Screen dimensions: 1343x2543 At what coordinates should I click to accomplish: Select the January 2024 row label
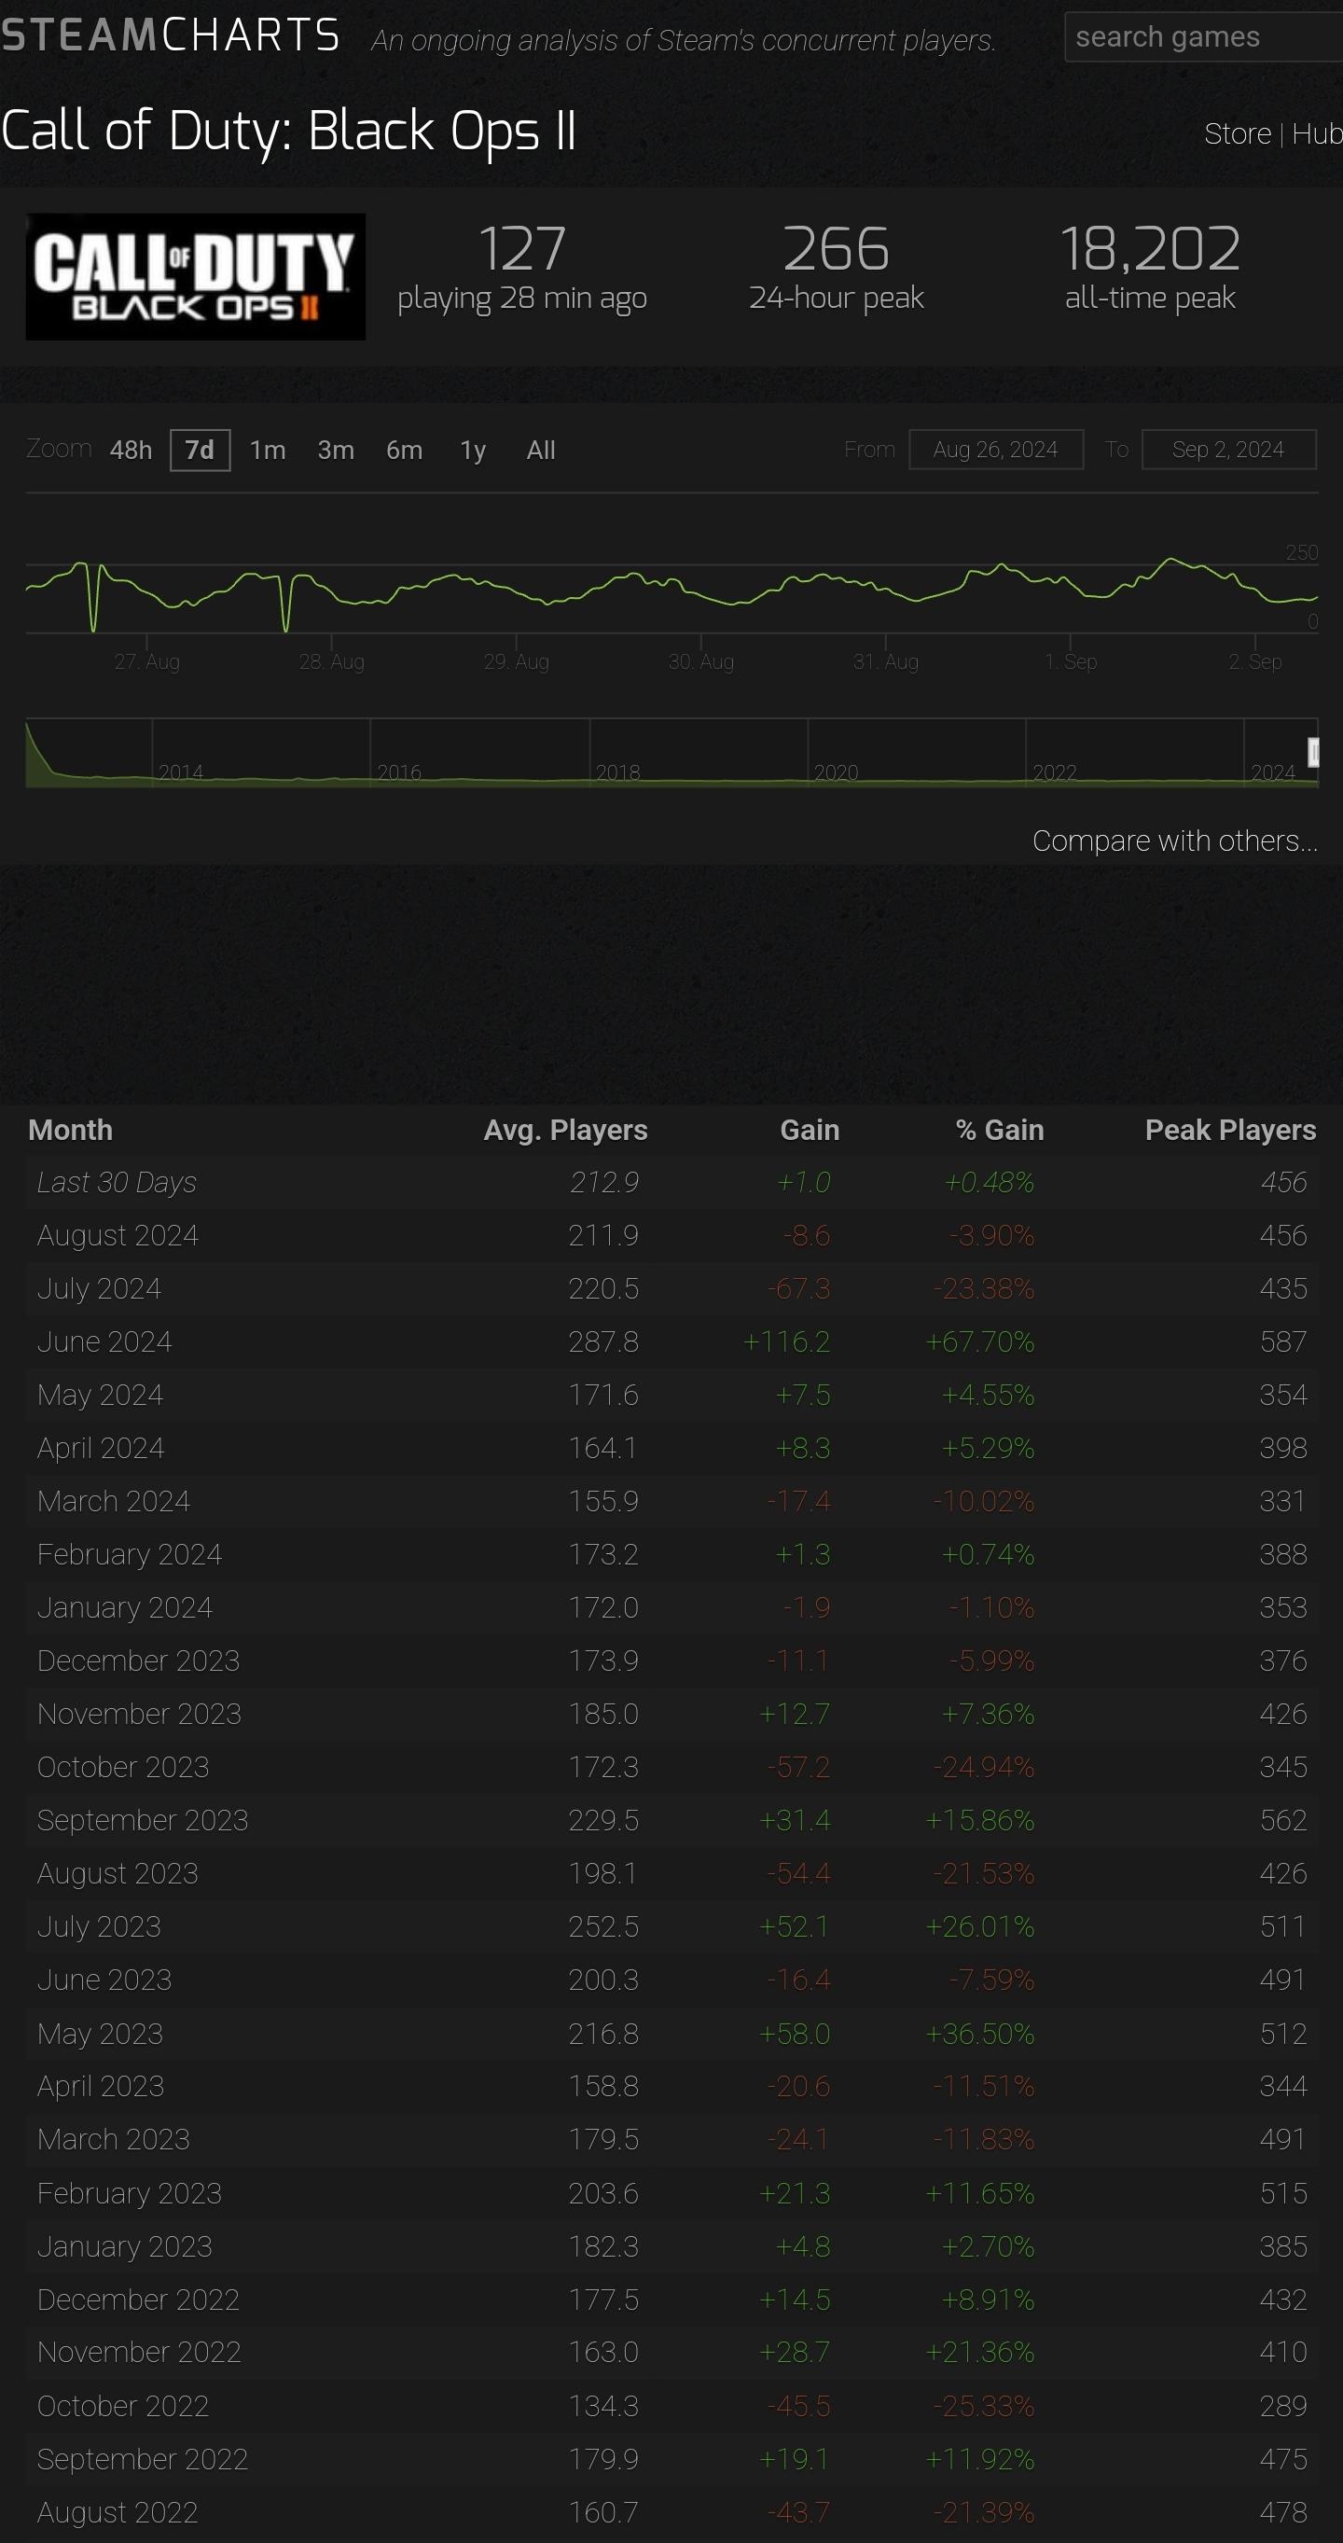tap(124, 1608)
